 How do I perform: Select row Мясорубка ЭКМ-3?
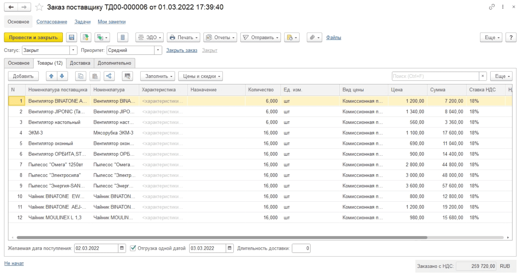pyautogui.click(x=260, y=133)
